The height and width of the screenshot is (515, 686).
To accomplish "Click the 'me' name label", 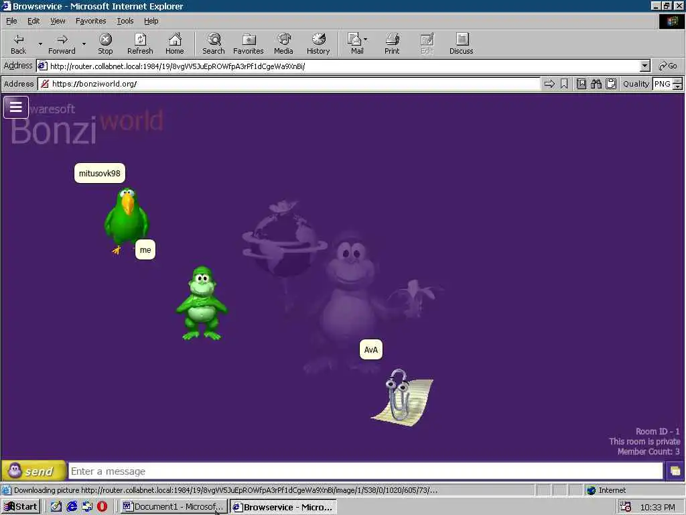I will [x=145, y=249].
